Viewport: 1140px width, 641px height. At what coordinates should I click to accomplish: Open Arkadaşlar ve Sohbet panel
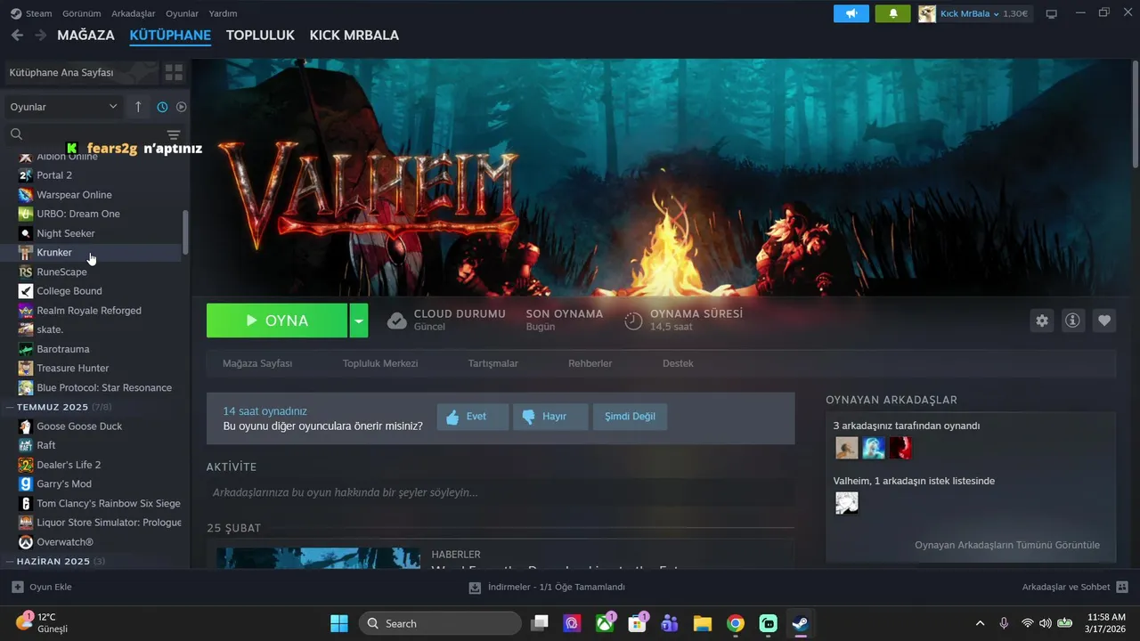pyautogui.click(x=1075, y=588)
